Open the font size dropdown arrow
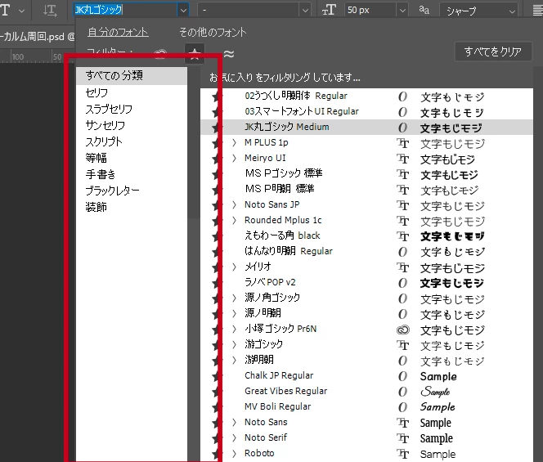 [402, 11]
